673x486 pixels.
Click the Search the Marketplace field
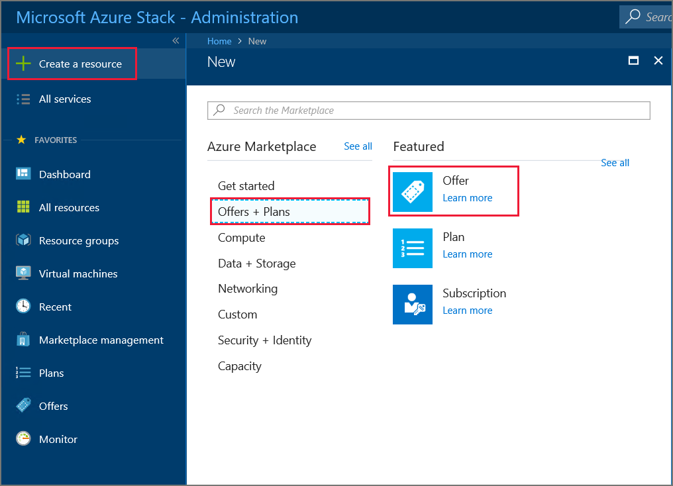[429, 110]
